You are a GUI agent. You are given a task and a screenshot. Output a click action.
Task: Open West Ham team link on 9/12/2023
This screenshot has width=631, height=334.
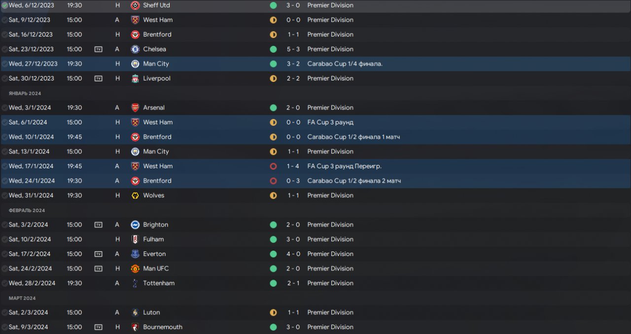[158, 20]
